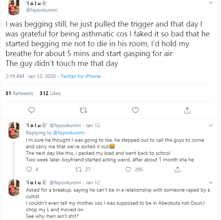The image size is (221, 220).
Task: Open main tweet author profile picture
Action: point(14,7)
